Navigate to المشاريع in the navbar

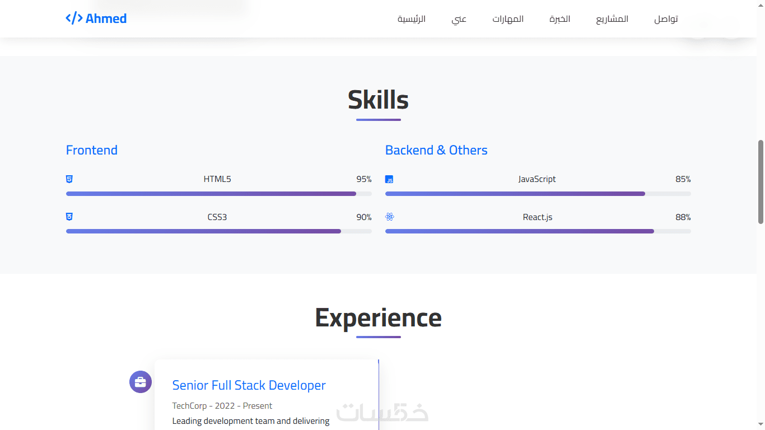[x=612, y=19]
